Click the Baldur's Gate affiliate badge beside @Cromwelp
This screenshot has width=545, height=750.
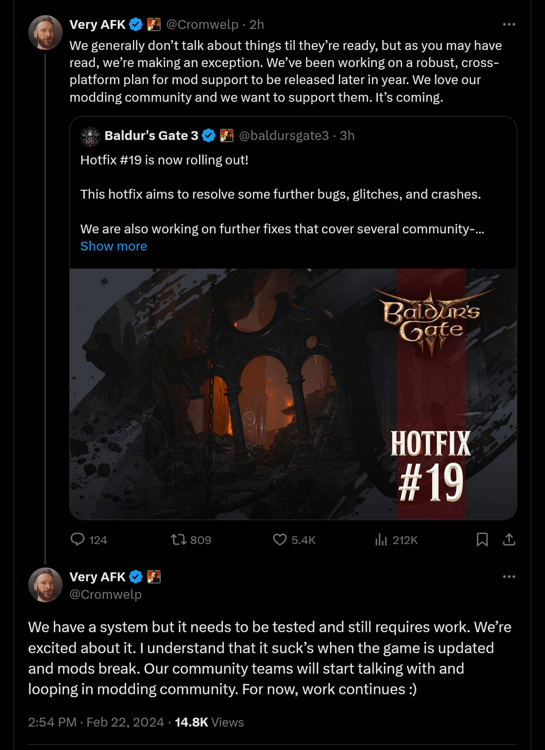coord(154,24)
